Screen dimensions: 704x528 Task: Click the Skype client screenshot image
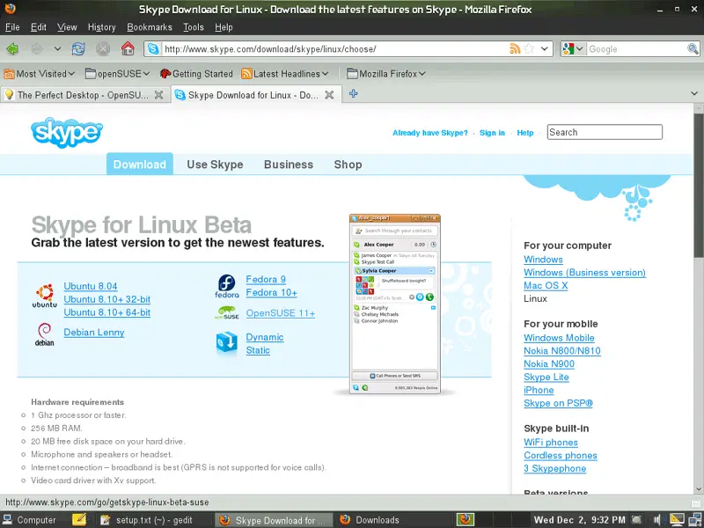click(x=394, y=304)
